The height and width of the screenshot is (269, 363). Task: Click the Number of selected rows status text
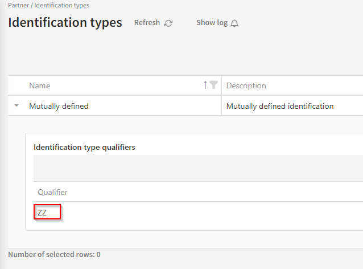click(54, 255)
